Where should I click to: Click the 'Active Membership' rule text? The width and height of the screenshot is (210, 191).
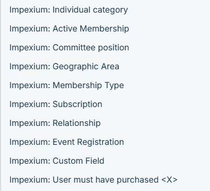tap(91, 29)
